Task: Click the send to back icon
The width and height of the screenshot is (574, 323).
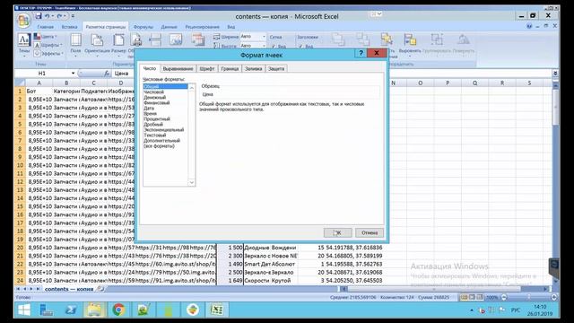Action: tap(362, 39)
